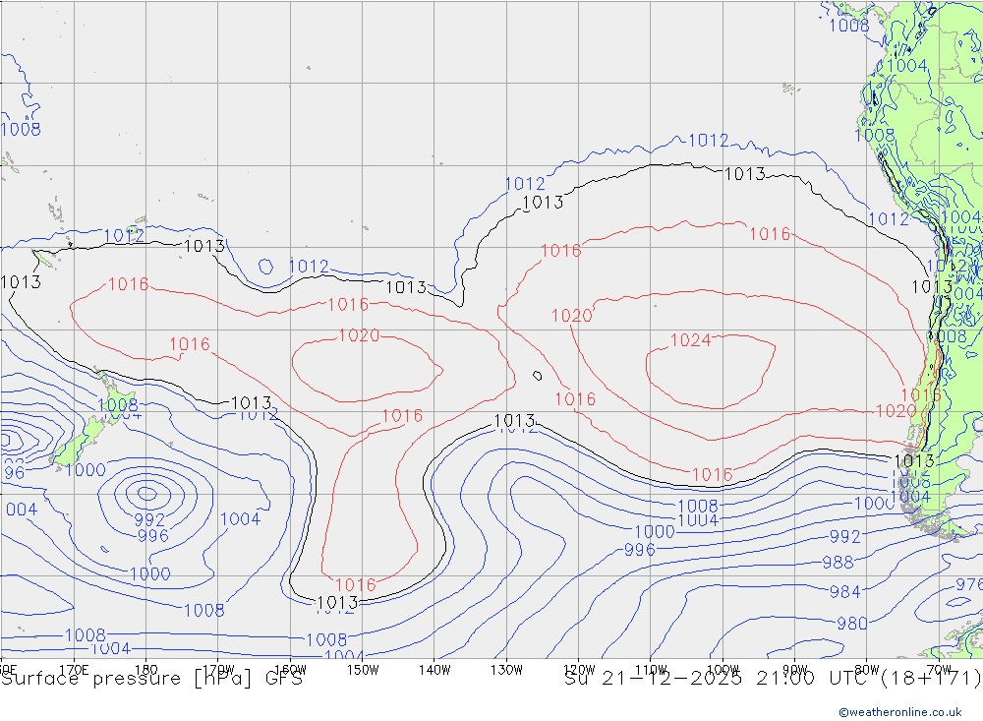Click the 1008 label beside New Zealand's North Island
This screenshot has width=983, height=721.
tap(118, 404)
